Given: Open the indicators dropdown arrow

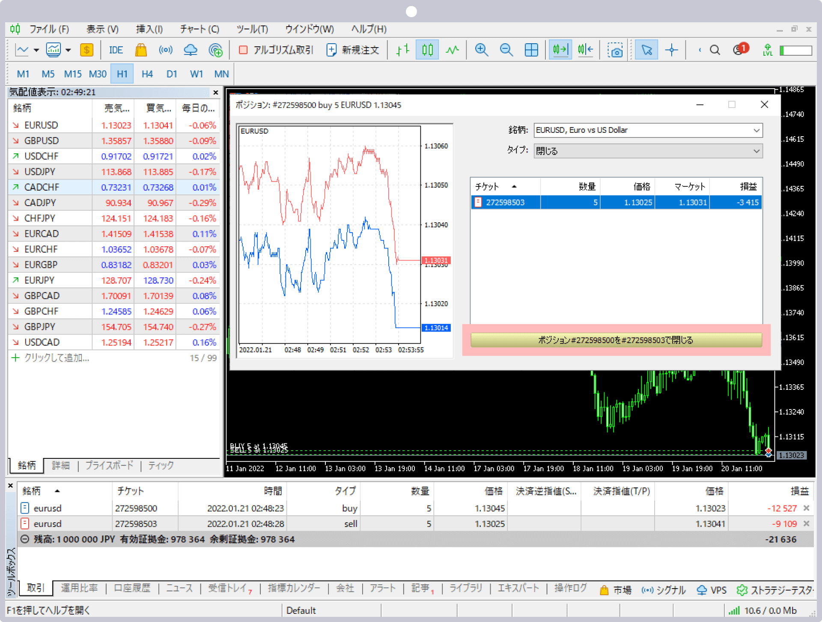Looking at the screenshot, I should tap(68, 50).
